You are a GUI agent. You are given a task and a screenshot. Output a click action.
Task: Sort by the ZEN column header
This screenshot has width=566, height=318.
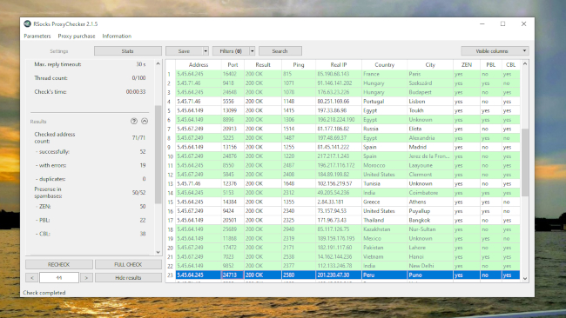pyautogui.click(x=467, y=65)
